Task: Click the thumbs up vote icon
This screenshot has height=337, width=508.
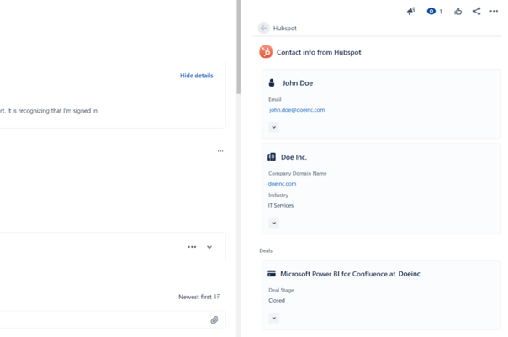Action: 458,11
